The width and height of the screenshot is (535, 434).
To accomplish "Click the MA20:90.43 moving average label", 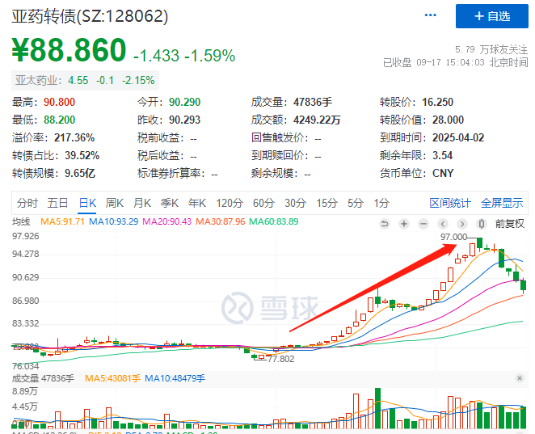I will [x=166, y=221].
